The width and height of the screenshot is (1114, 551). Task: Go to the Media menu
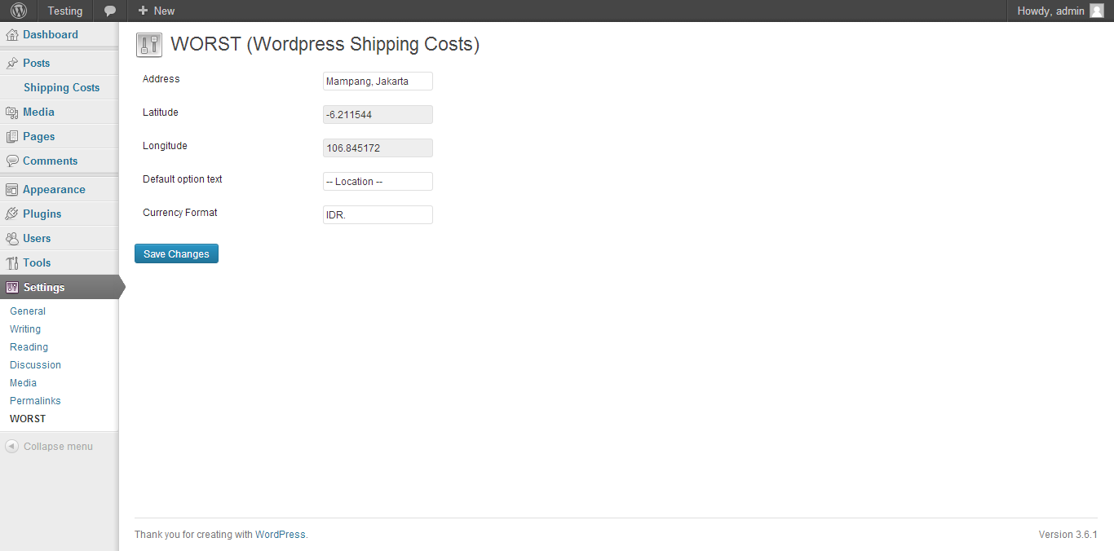point(38,112)
